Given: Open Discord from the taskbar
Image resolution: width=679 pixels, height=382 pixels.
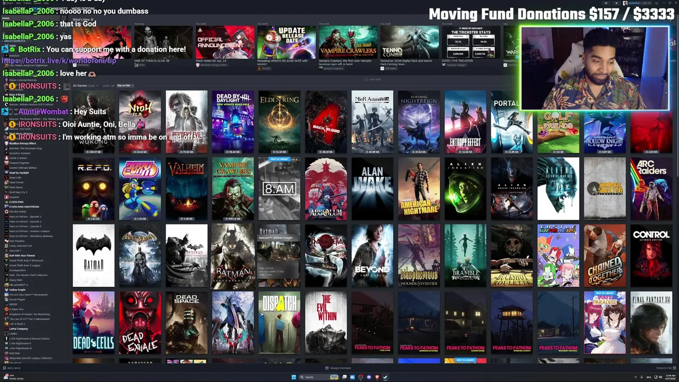Looking at the screenshot, I should tap(369, 377).
